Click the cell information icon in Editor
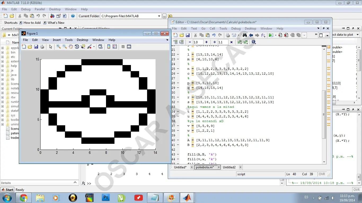The image size is (362, 203). (x=254, y=42)
